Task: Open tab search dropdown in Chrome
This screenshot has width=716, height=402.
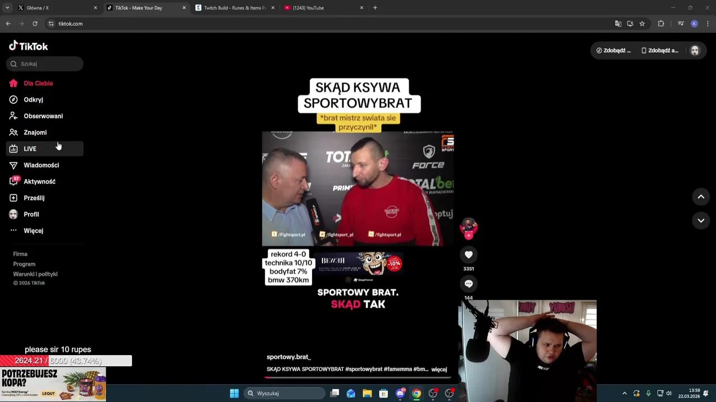Action: [7, 8]
